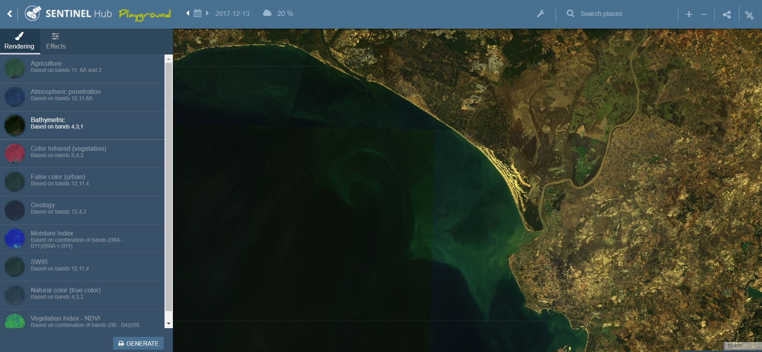Click the Geology preview thumbnail
Screen dimensions: 762x352
[15, 210]
